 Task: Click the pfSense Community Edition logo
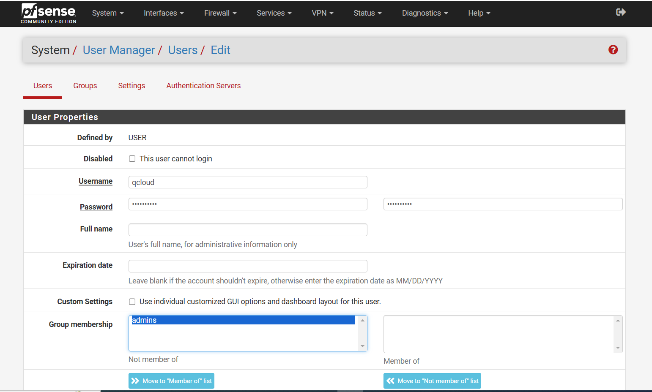tap(49, 14)
